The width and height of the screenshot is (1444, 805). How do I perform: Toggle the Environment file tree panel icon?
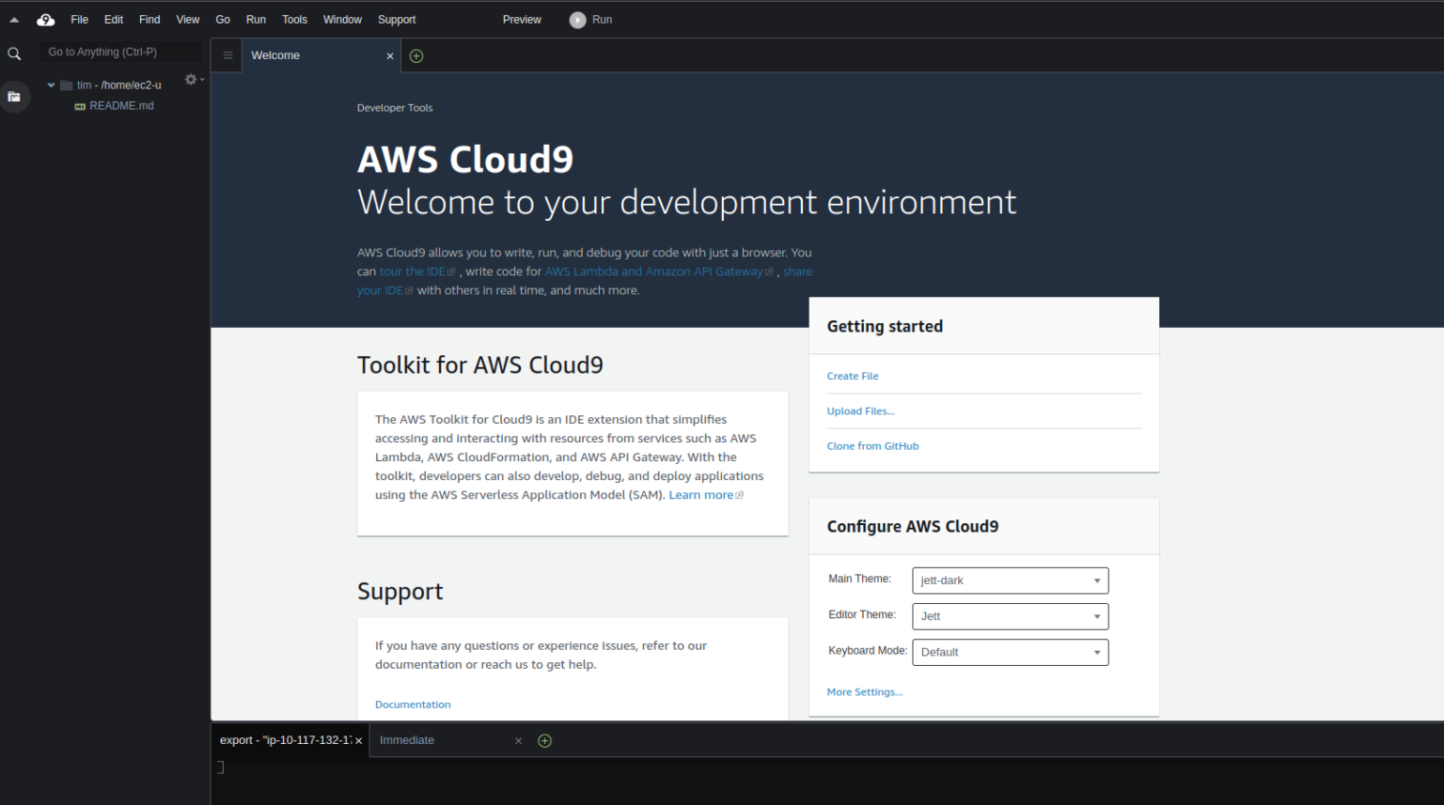tap(14, 97)
